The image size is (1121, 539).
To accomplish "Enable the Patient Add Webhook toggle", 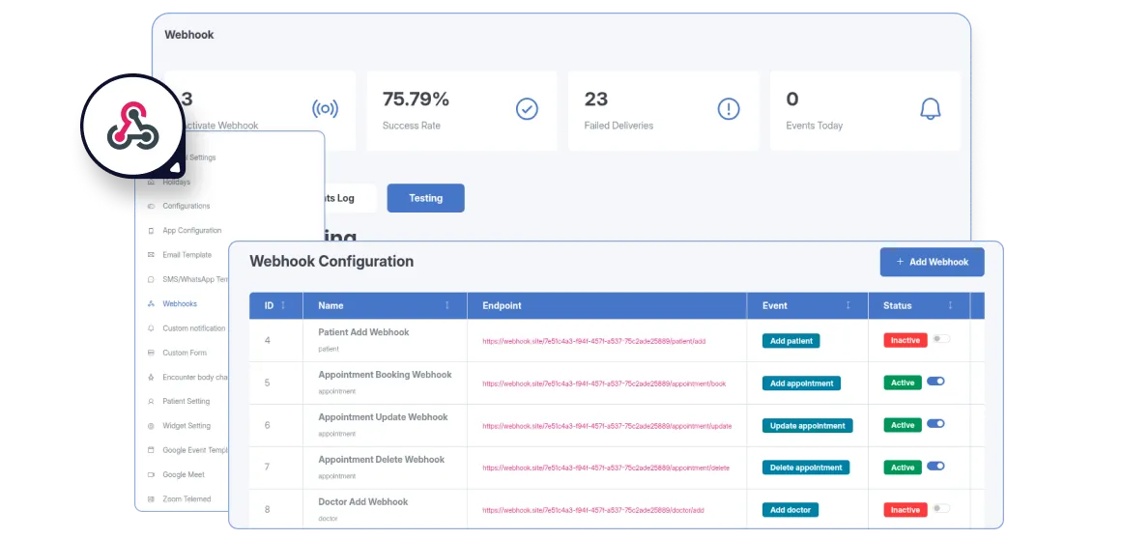I will pos(940,339).
